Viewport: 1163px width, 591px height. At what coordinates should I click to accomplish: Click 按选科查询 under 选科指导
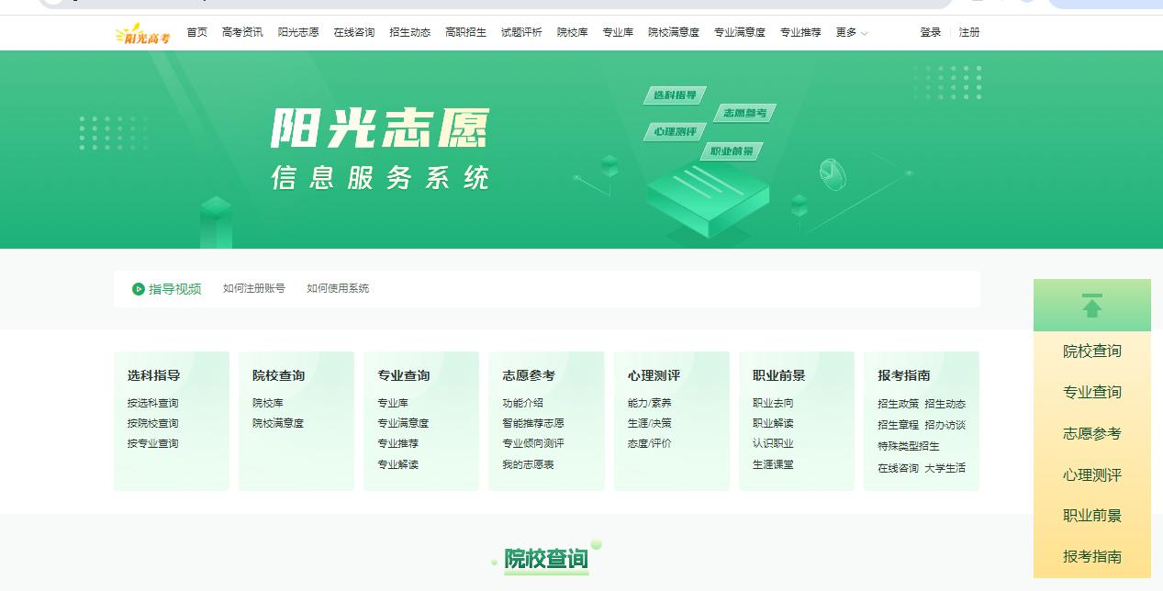(153, 403)
